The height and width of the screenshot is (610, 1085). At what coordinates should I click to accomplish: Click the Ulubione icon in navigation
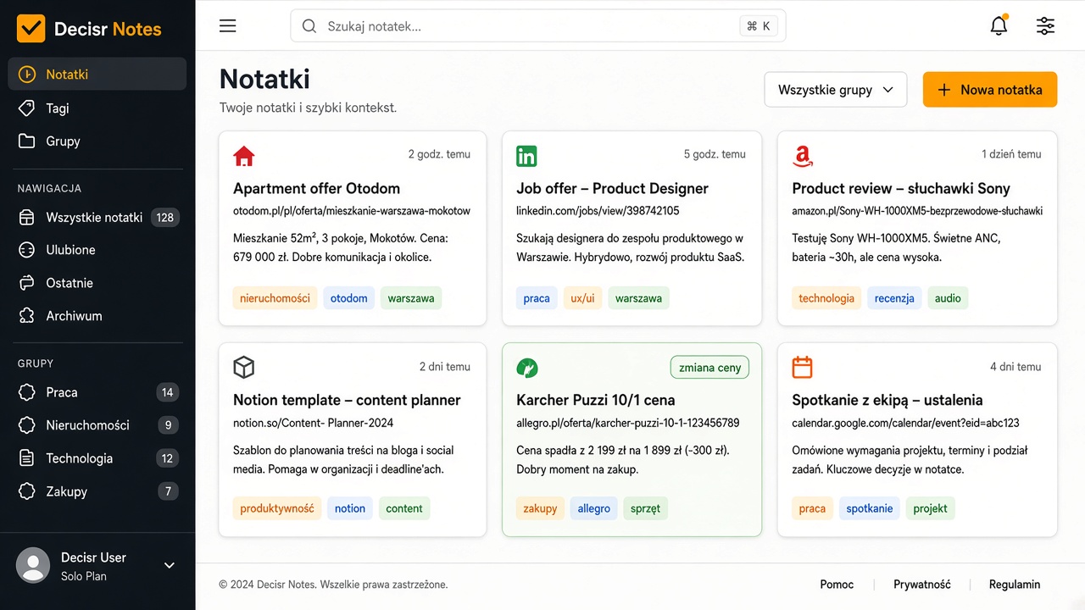pos(27,250)
